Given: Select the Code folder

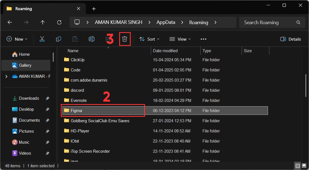Looking at the screenshot, I should 165,70.
